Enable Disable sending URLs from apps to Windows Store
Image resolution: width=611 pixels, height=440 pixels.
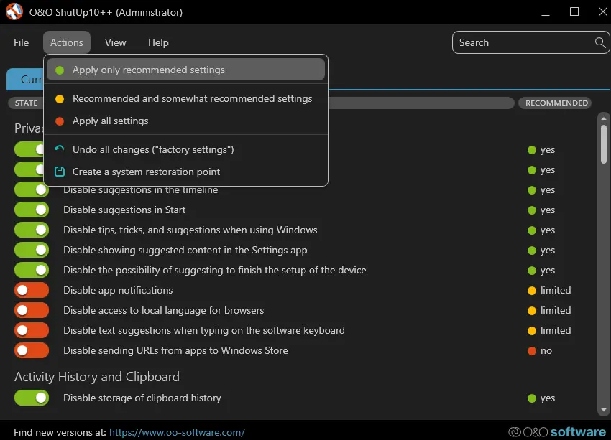coord(32,350)
